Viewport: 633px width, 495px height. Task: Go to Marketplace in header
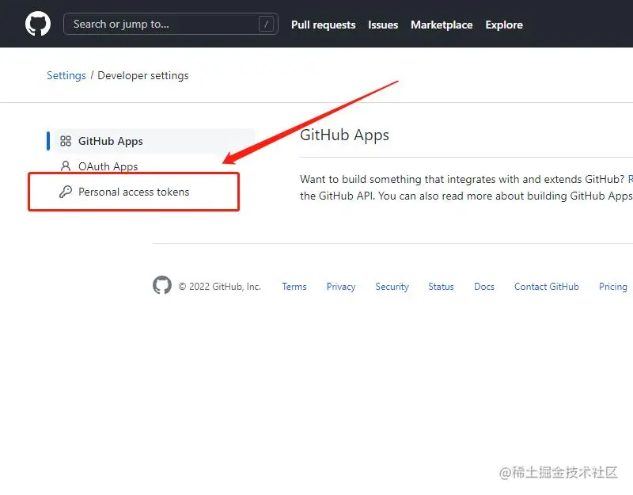tap(442, 25)
